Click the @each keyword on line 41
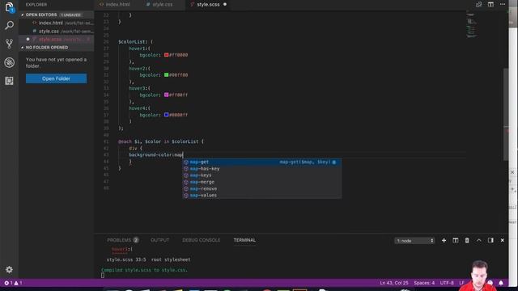Image resolution: width=518 pixels, height=291 pixels. 125,141
